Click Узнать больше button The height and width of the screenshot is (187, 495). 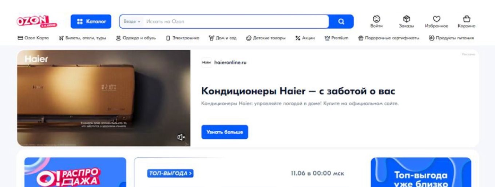[x=225, y=132]
